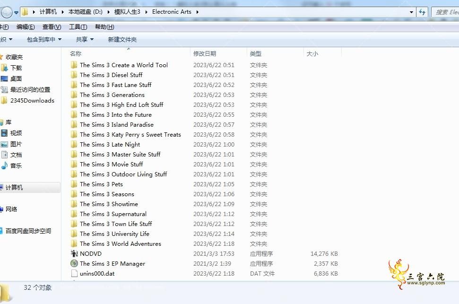This screenshot has width=459, height=304.
Task: Click the 14,276 KB size value
Action: 324,253
